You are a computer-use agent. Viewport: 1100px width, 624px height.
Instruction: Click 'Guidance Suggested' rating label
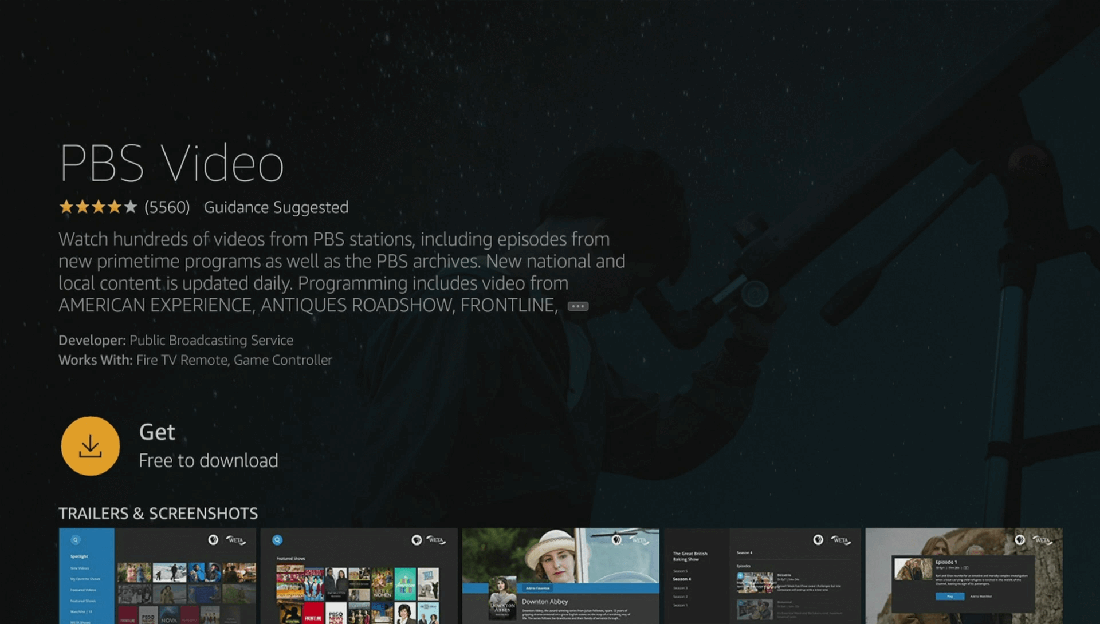276,207
